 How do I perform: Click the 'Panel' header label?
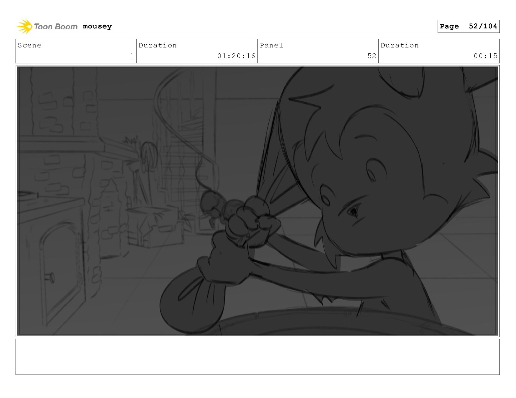pyautogui.click(x=271, y=45)
